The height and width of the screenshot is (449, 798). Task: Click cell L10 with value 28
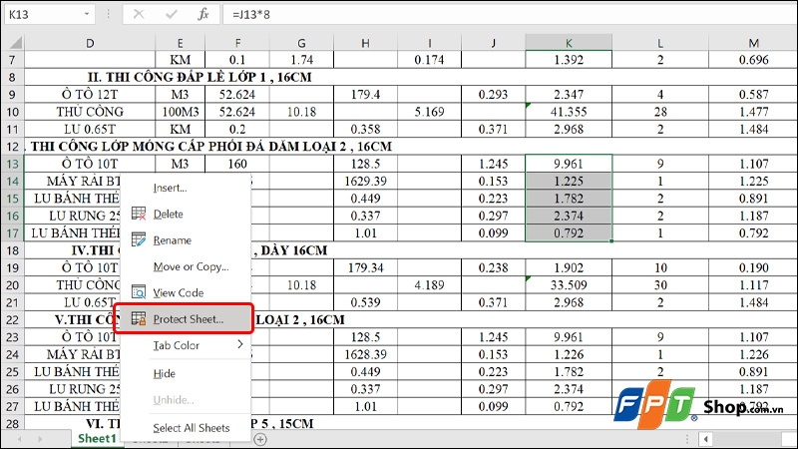pos(660,112)
